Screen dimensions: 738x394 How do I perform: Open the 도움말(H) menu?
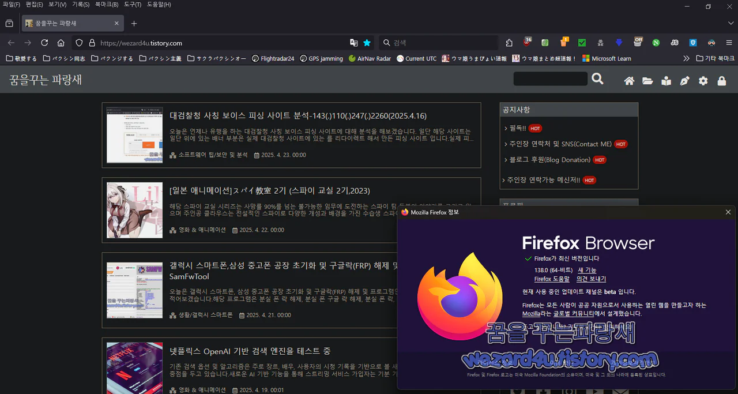tap(159, 5)
